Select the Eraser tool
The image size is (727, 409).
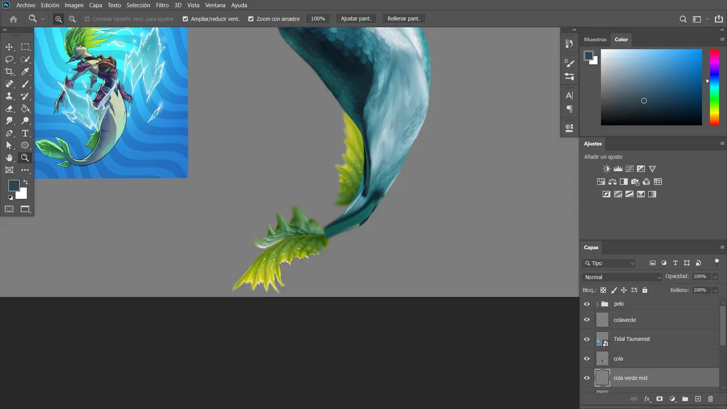pyautogui.click(x=9, y=108)
